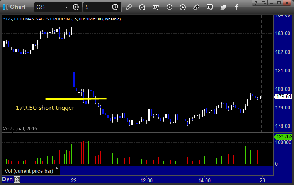294x185 pixels.
Task: Select the yellow 179.50 trigger line
Action: tap(76, 99)
